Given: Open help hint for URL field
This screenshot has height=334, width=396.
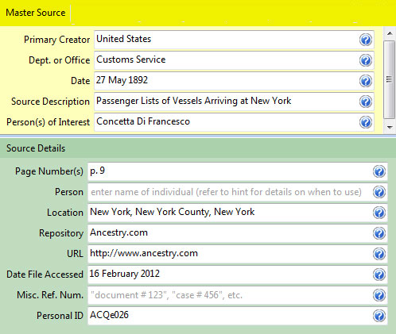Looking at the screenshot, I should click(379, 254).
